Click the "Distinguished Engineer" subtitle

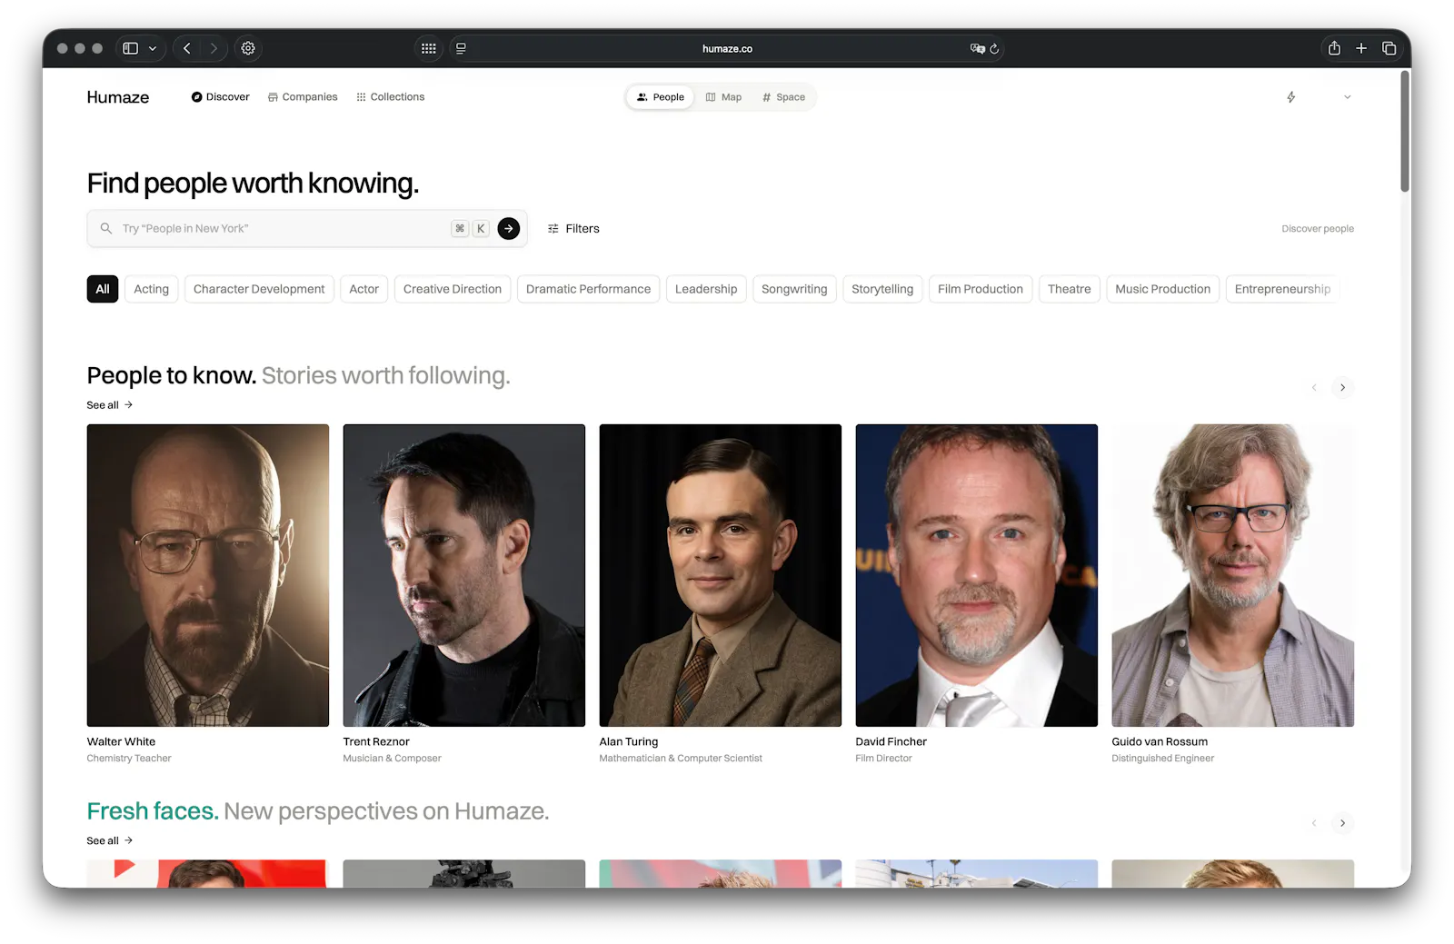[x=1163, y=759]
